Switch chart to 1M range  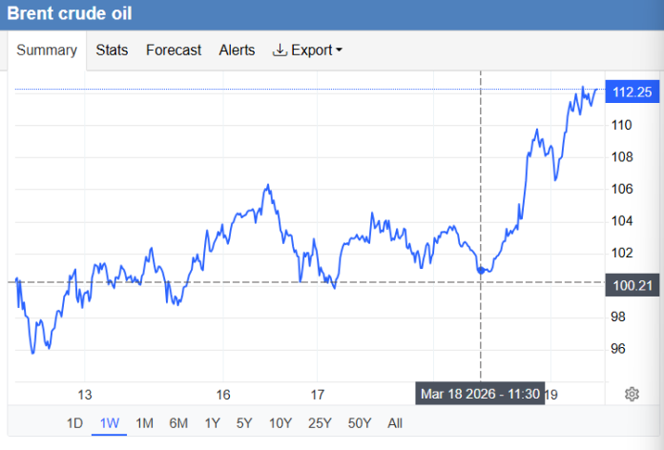(144, 422)
